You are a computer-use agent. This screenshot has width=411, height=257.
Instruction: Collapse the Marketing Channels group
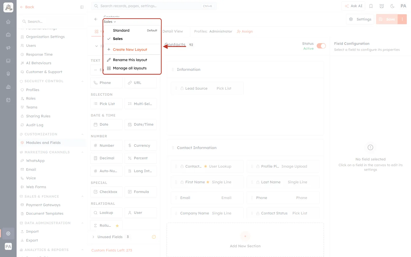click(82, 152)
